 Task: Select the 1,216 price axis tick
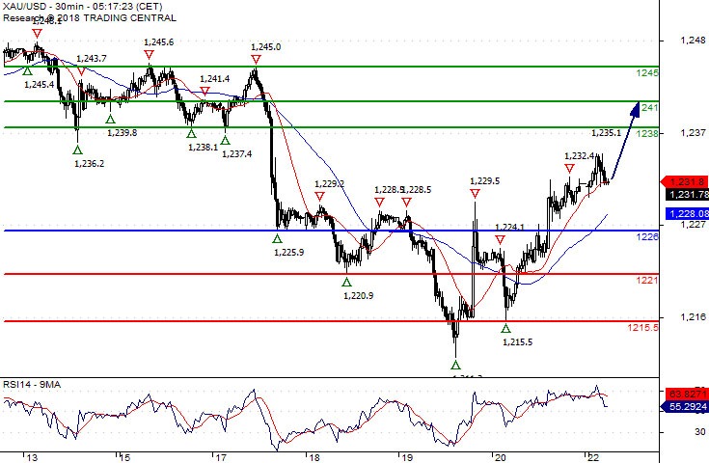tap(693, 317)
